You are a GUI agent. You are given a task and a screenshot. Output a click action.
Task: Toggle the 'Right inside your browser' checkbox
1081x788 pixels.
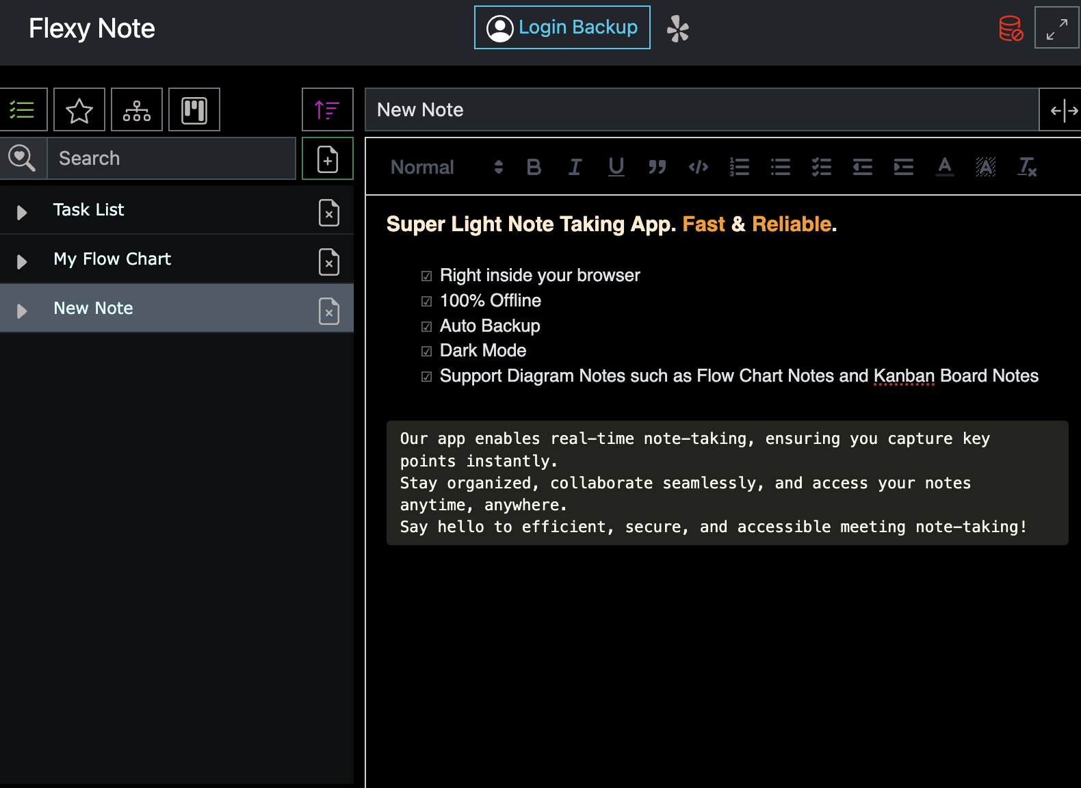coord(427,276)
